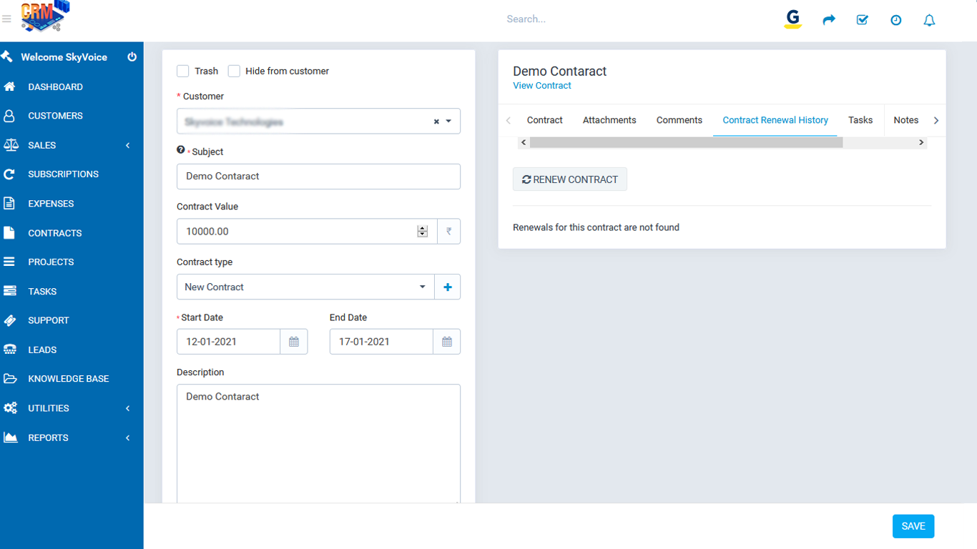Open Start Date calendar picker icon

[294, 342]
